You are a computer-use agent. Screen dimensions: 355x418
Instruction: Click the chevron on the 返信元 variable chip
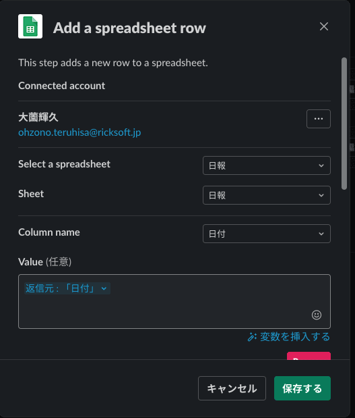(104, 288)
